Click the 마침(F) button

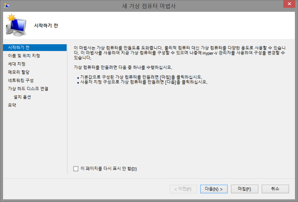(x=245, y=189)
